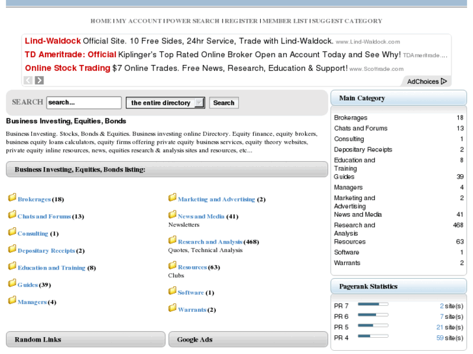Open the 2 site(s) PR 7 link
The image size is (473, 354).
452,306
